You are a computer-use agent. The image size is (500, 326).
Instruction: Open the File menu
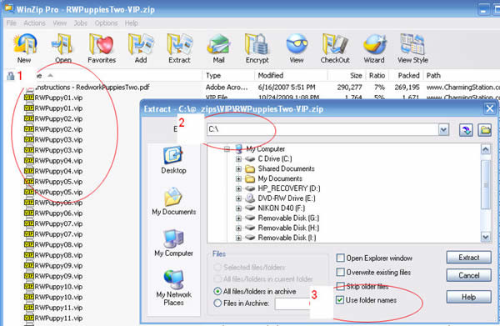click(11, 23)
